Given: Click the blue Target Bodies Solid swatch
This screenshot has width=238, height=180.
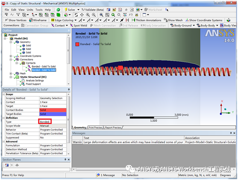Looking at the screenshot, I should pos(53,114).
